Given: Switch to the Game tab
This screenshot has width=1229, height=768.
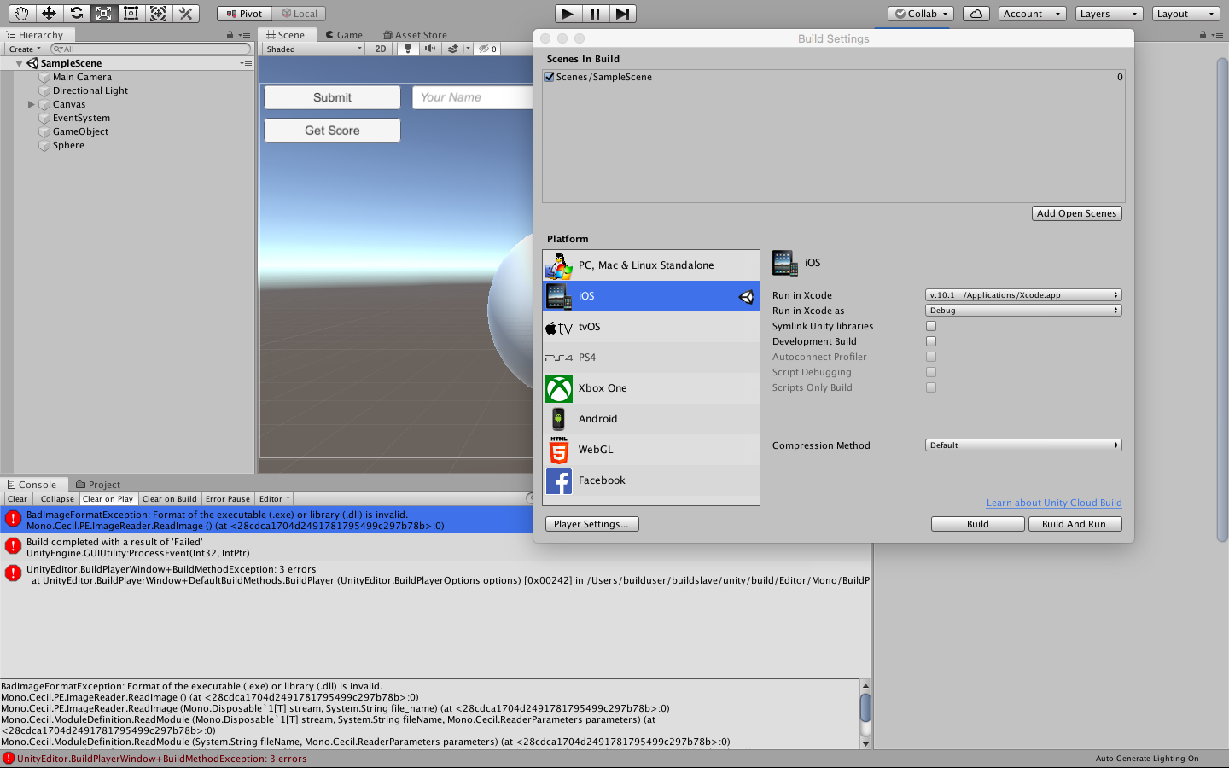Looking at the screenshot, I should [344, 35].
